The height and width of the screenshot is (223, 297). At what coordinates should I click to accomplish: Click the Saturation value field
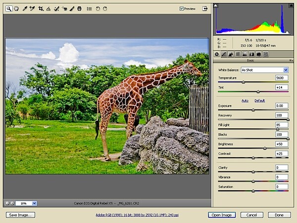[x=282, y=187]
